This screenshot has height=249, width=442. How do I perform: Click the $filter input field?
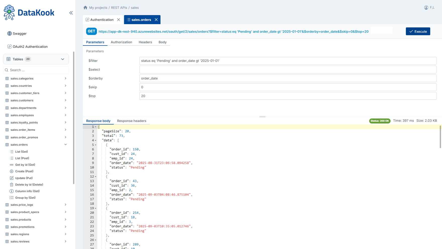tap(288, 61)
